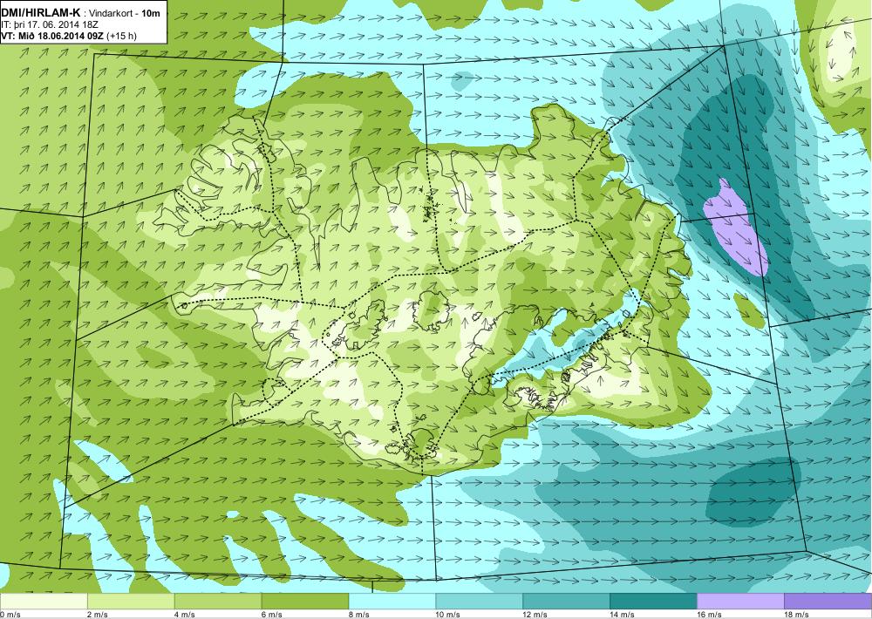Click the "DMI/HIRLAM-K" title text

pyautogui.click(x=41, y=13)
